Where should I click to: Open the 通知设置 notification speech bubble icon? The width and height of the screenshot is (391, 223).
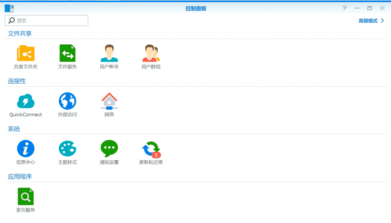click(x=109, y=149)
